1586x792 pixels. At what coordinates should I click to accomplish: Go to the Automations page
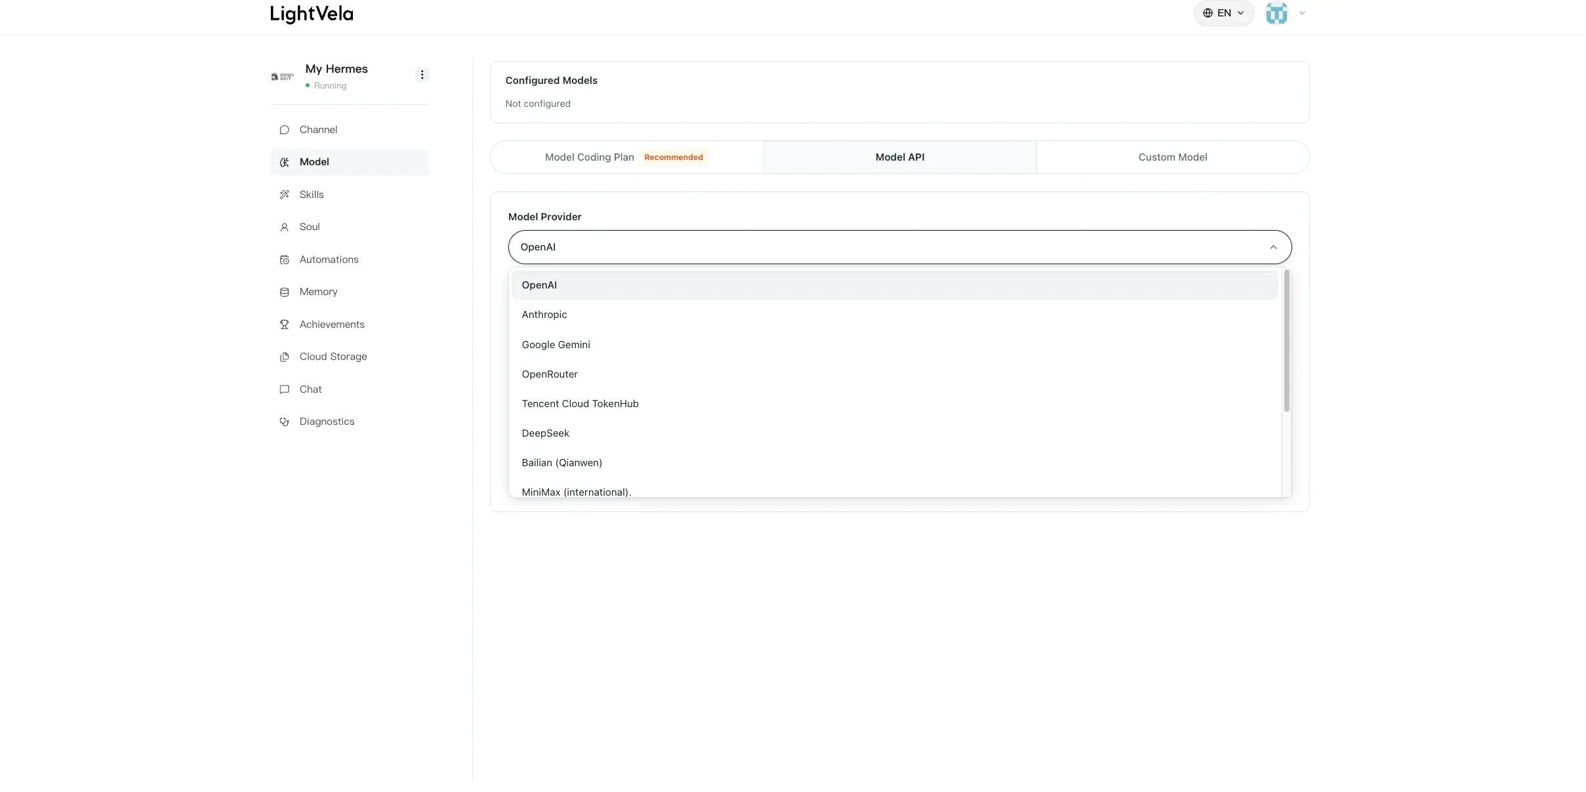(350, 260)
